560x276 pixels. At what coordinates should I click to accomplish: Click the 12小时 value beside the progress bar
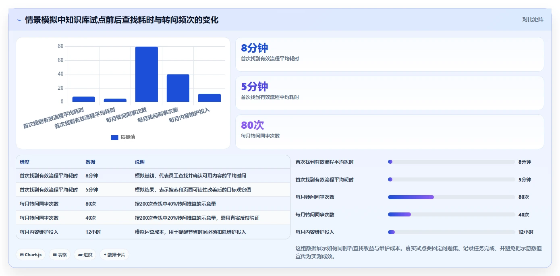[526, 232]
